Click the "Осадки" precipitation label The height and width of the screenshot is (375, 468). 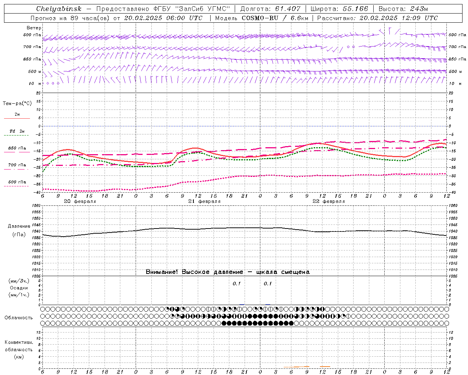(x=19, y=288)
